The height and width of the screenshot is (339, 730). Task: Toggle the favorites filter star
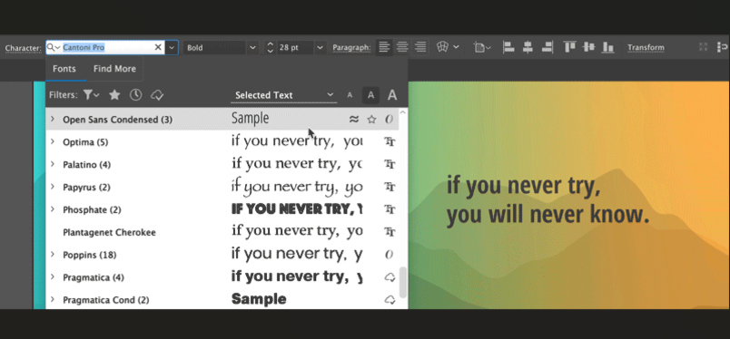(x=114, y=95)
